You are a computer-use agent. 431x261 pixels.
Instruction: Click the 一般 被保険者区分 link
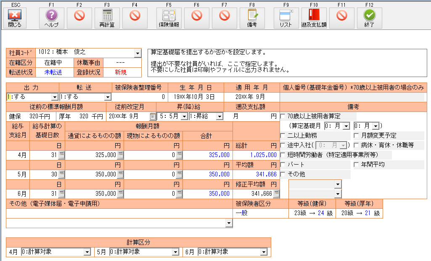click(x=242, y=213)
